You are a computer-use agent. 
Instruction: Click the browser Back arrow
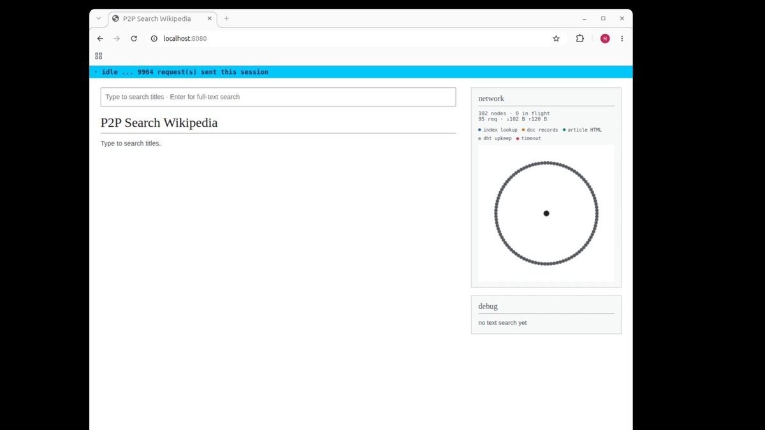click(x=100, y=38)
